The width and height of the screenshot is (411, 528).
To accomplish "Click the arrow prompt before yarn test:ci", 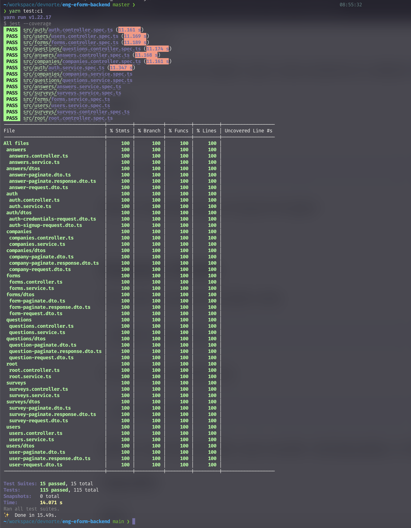I will (5, 11).
